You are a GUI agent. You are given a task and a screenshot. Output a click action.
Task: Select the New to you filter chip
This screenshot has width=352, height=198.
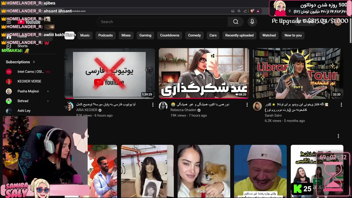tap(293, 35)
